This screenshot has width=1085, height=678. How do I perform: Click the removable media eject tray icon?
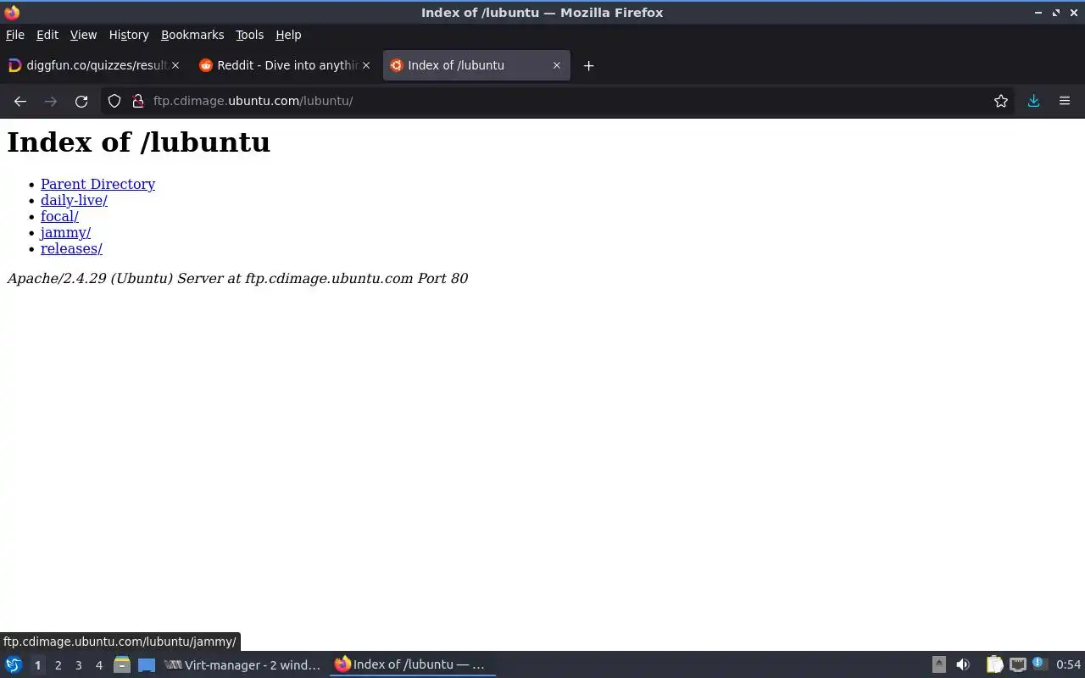click(x=939, y=664)
